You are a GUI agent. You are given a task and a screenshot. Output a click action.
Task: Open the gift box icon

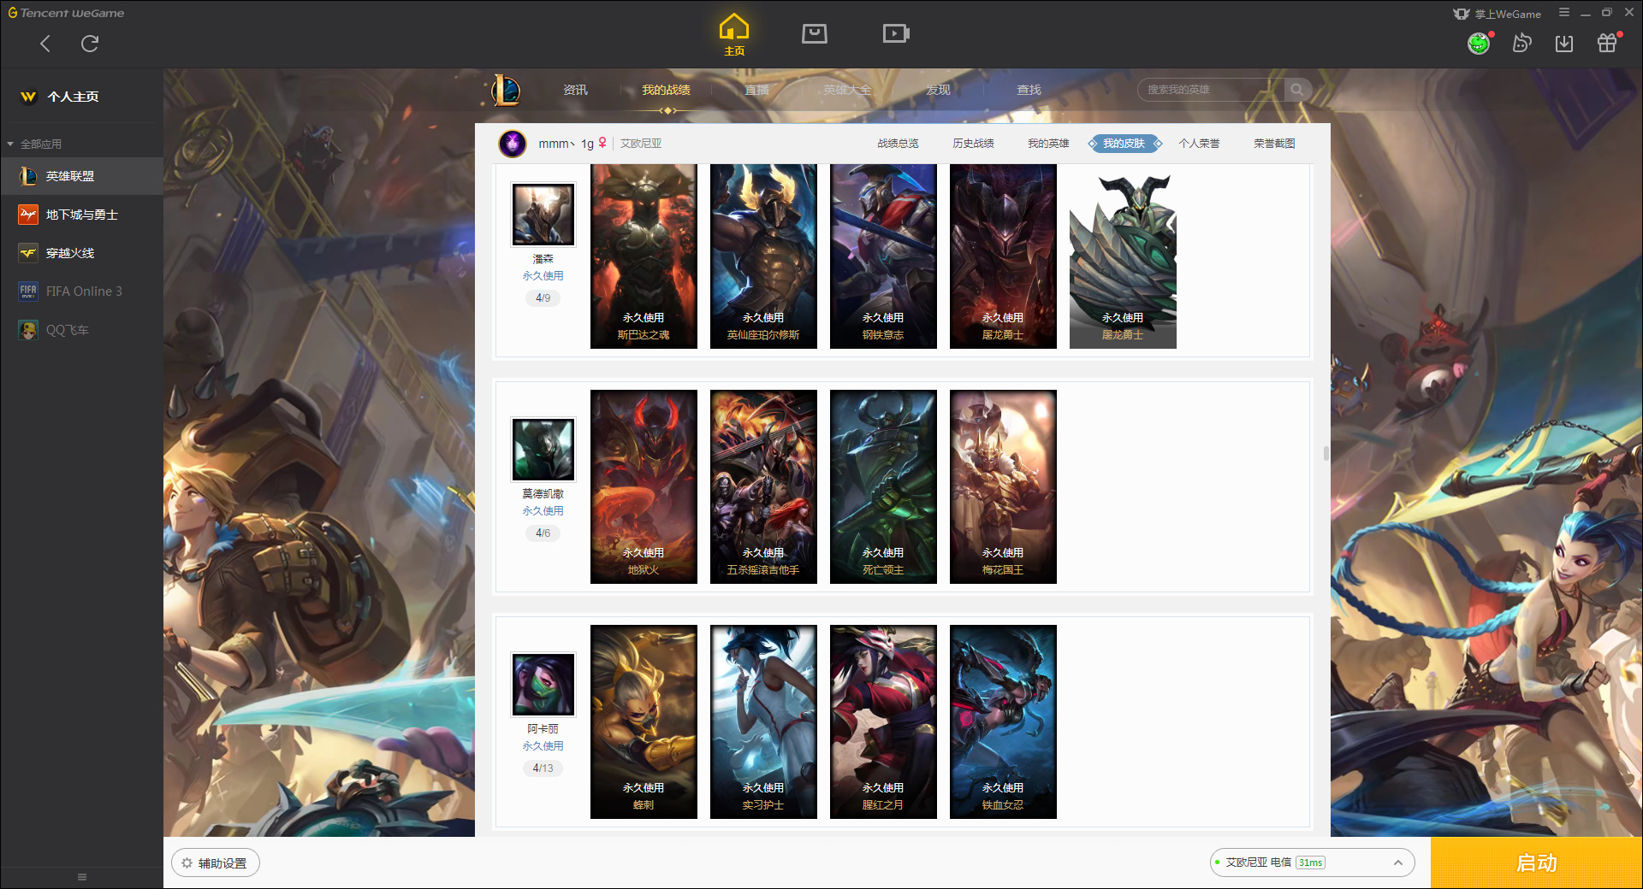(x=1607, y=43)
